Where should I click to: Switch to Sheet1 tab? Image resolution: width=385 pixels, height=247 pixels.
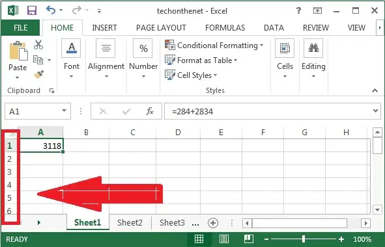click(88, 222)
